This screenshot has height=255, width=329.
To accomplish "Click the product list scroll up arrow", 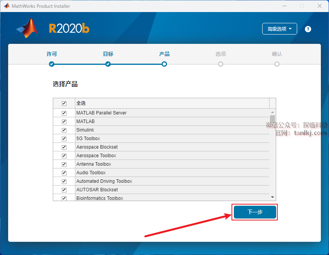I will coord(272,112).
